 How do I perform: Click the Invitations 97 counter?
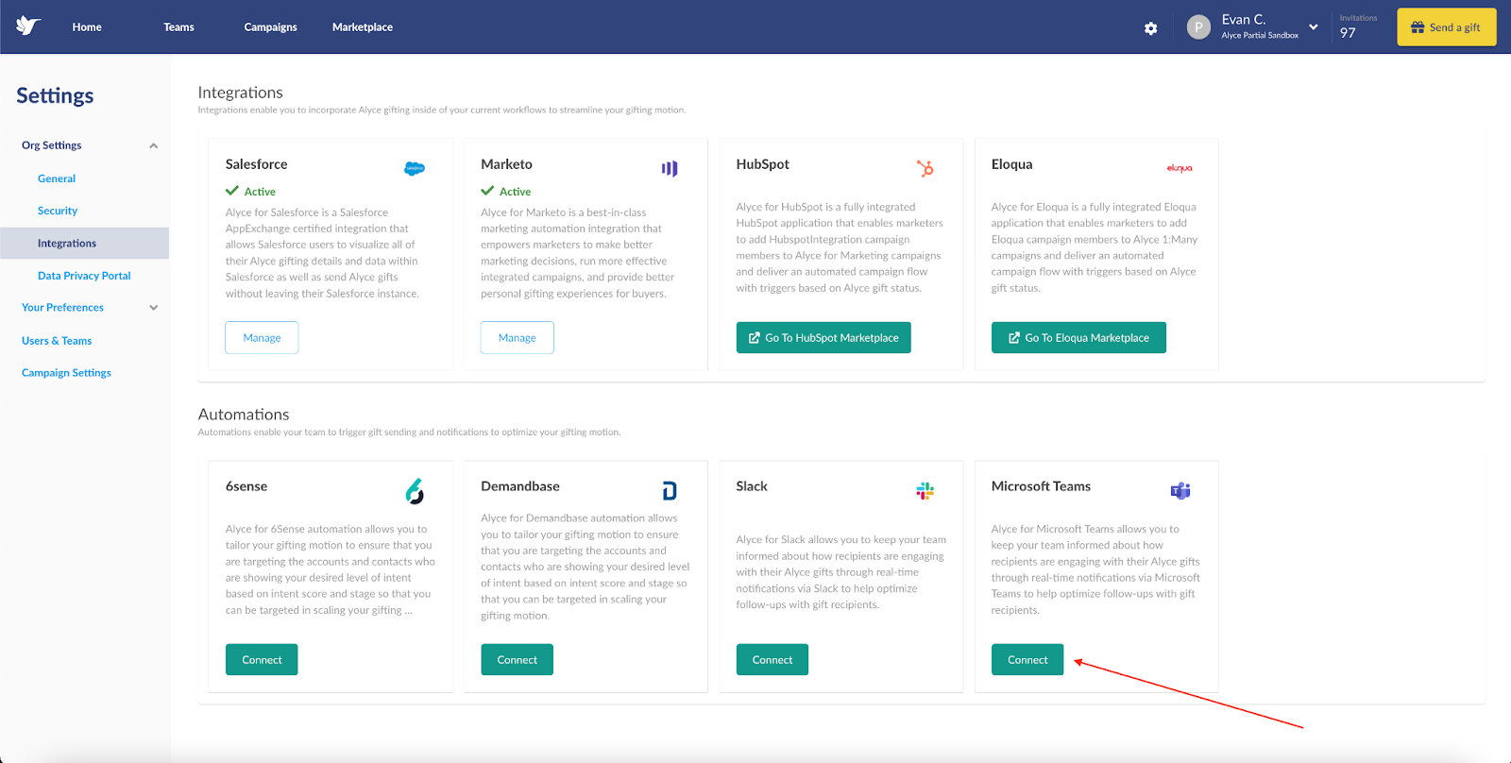[1358, 26]
